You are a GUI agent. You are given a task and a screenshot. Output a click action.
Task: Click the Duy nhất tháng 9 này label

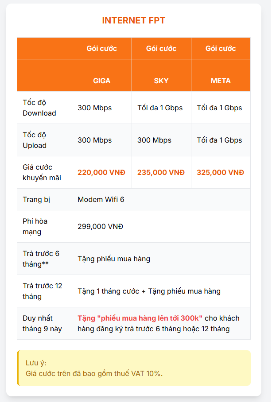coord(42,323)
